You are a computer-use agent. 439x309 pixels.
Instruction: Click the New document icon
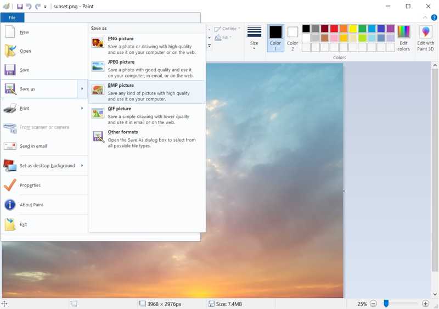point(10,32)
